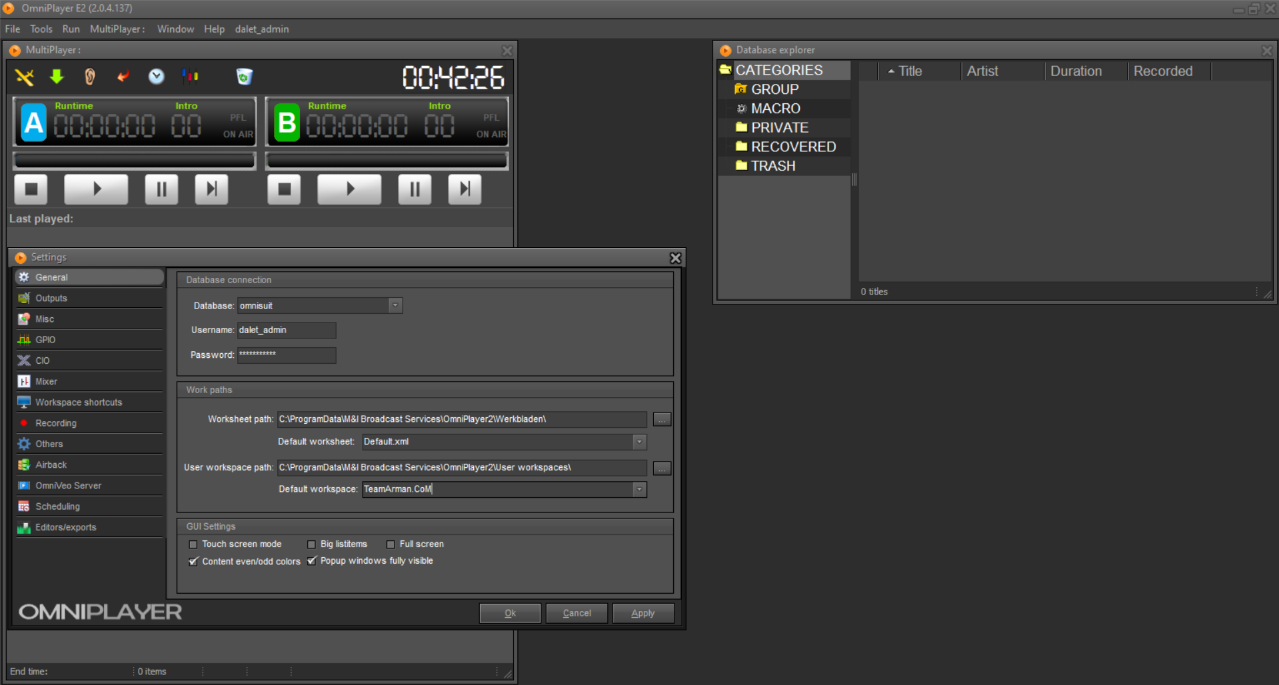This screenshot has width=1279, height=685.
Task: Click the Username input field
Action: click(287, 331)
